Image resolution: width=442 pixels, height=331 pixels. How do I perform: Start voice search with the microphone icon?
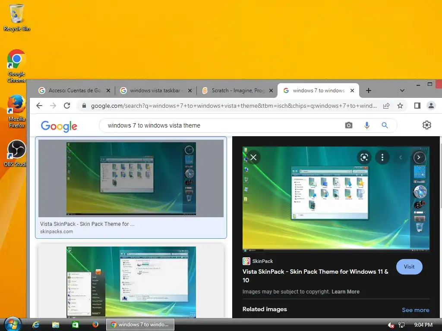pyautogui.click(x=367, y=125)
